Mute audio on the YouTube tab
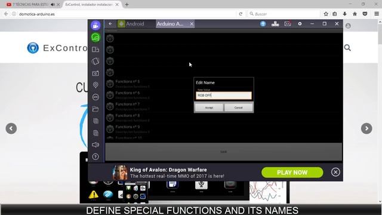Screen dimensions: 382x215 pos(53,4)
